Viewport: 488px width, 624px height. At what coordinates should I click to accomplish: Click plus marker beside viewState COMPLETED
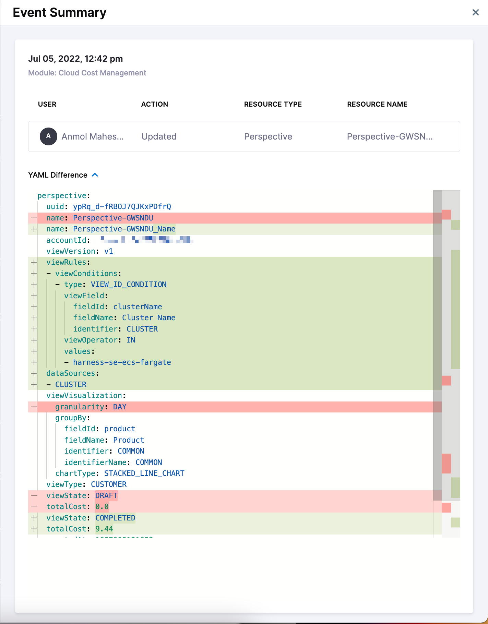click(34, 518)
